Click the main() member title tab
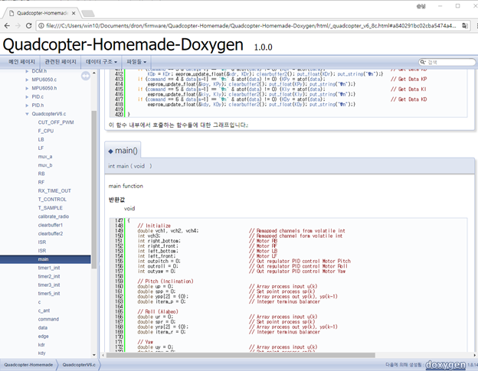This screenshot has height=371, width=478. click(123, 150)
